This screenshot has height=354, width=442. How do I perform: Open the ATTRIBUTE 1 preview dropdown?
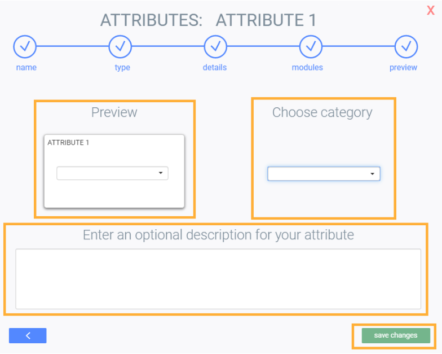(x=112, y=173)
